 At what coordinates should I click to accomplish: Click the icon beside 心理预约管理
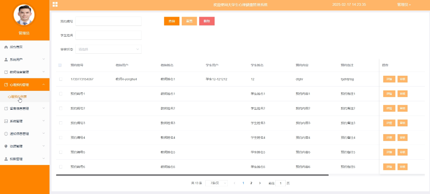click(x=6, y=85)
